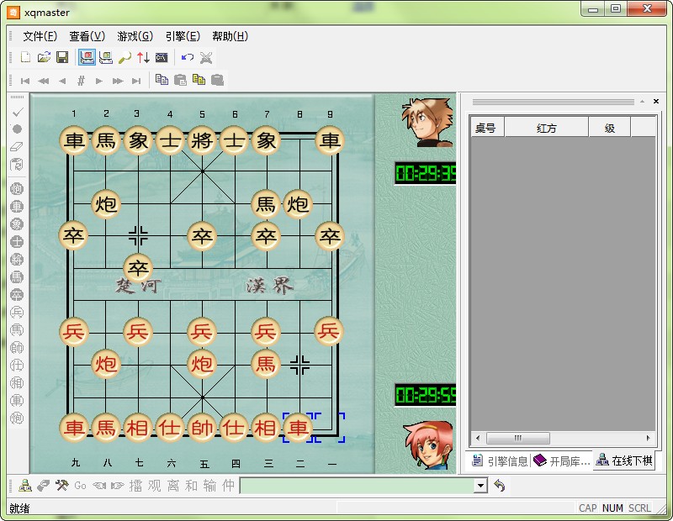The width and height of the screenshot is (673, 521).
Task: Open a saved game with folder icon
Action: 44,57
